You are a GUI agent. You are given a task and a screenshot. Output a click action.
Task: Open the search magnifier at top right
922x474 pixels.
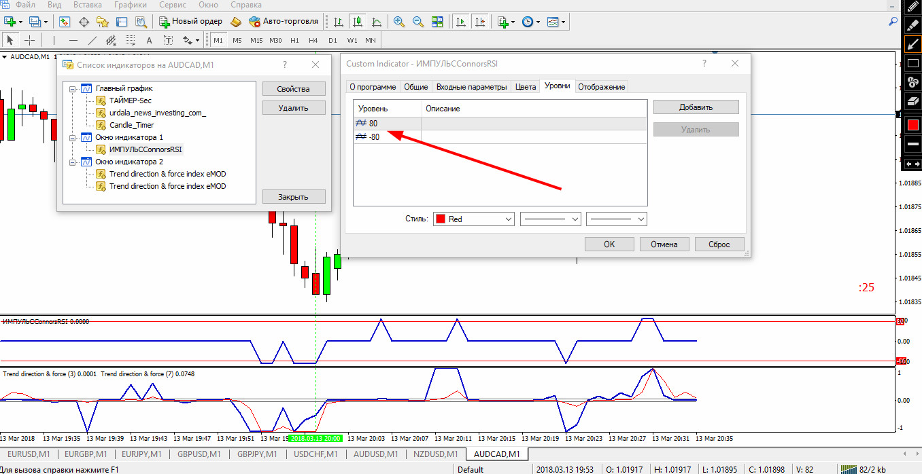point(893,22)
